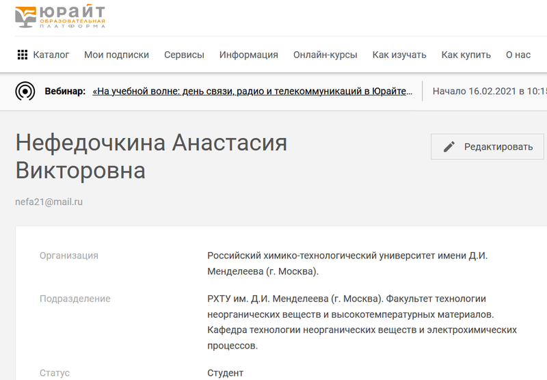Click the webinar broadcast icon
Image resolution: width=547 pixels, height=380 pixels.
click(x=25, y=91)
